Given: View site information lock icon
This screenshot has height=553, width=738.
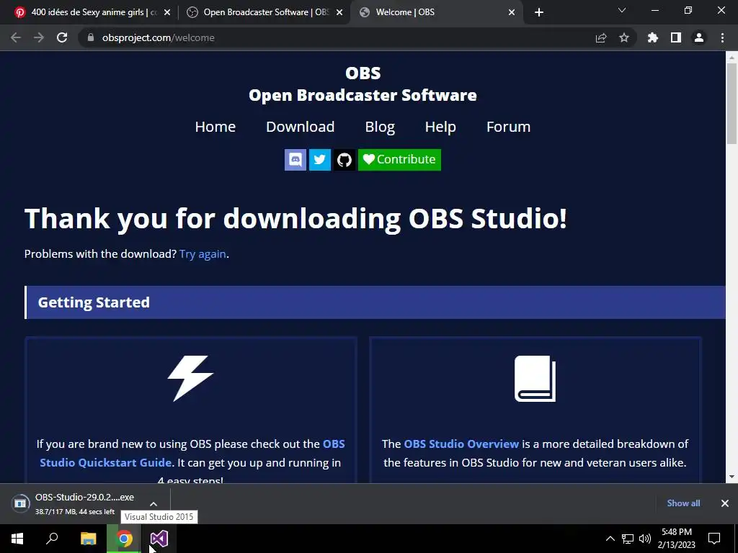Looking at the screenshot, I should click(x=91, y=37).
